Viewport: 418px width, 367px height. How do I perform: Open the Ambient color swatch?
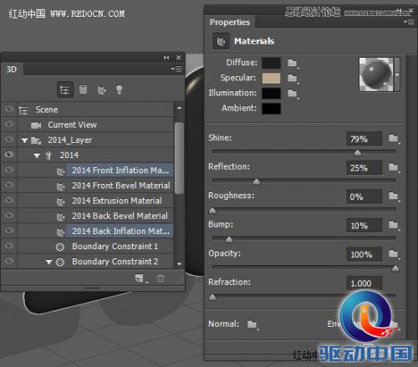tap(271, 109)
